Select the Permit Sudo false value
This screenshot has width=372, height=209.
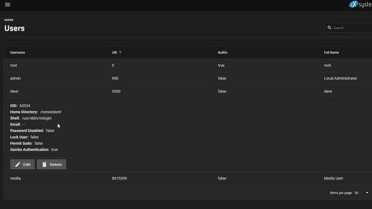pyautogui.click(x=38, y=143)
